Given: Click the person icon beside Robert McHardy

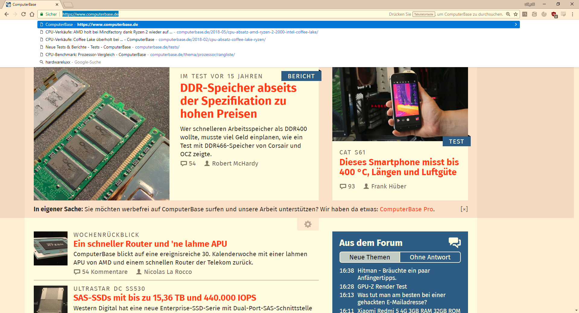Looking at the screenshot, I should pos(207,163).
